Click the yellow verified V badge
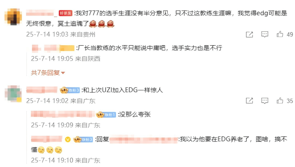Viewport: 295px width, 167px height. pyautogui.click(x=68, y=139)
